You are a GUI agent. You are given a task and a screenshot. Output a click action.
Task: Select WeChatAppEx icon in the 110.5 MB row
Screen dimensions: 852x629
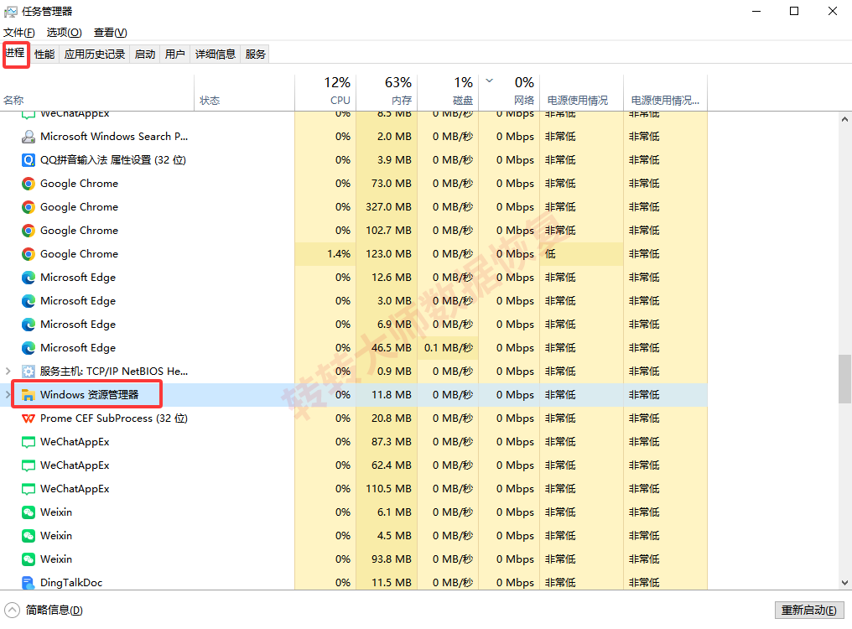pos(29,489)
